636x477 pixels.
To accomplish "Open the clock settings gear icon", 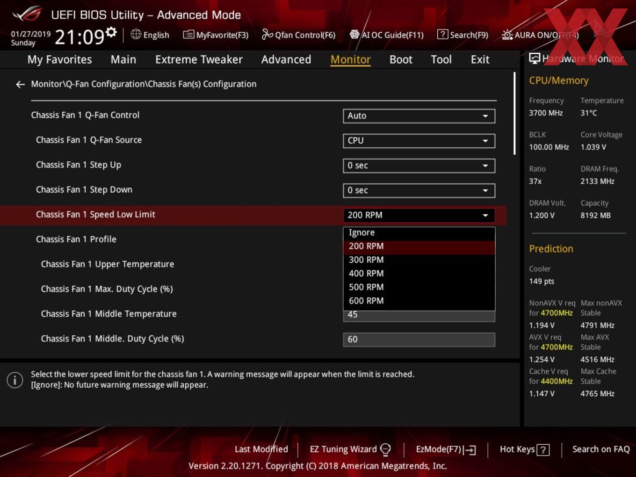I will click(x=111, y=32).
